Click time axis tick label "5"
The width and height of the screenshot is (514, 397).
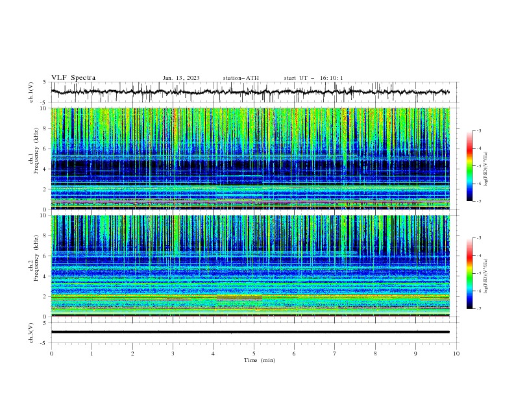click(x=254, y=354)
